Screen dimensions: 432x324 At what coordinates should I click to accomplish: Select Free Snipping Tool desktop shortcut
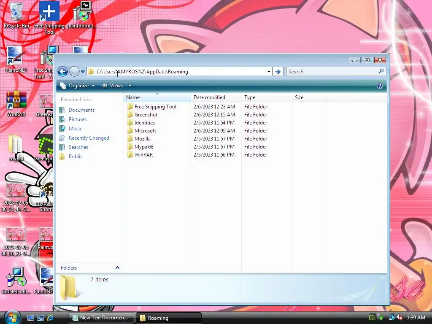[49, 17]
